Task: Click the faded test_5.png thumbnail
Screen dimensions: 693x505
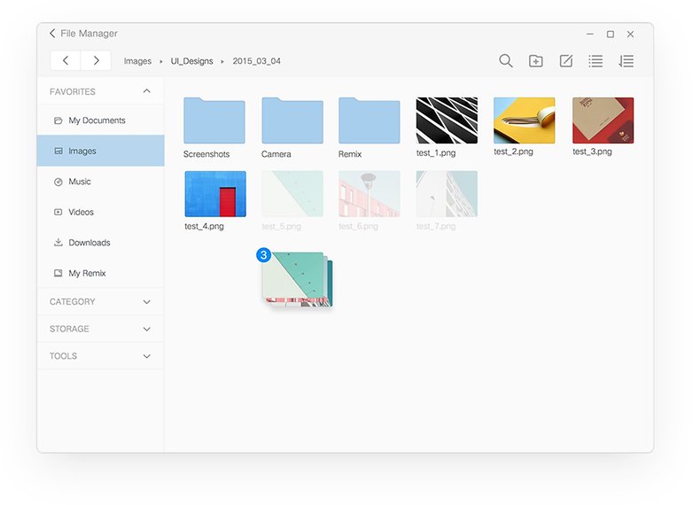Action: coord(292,194)
